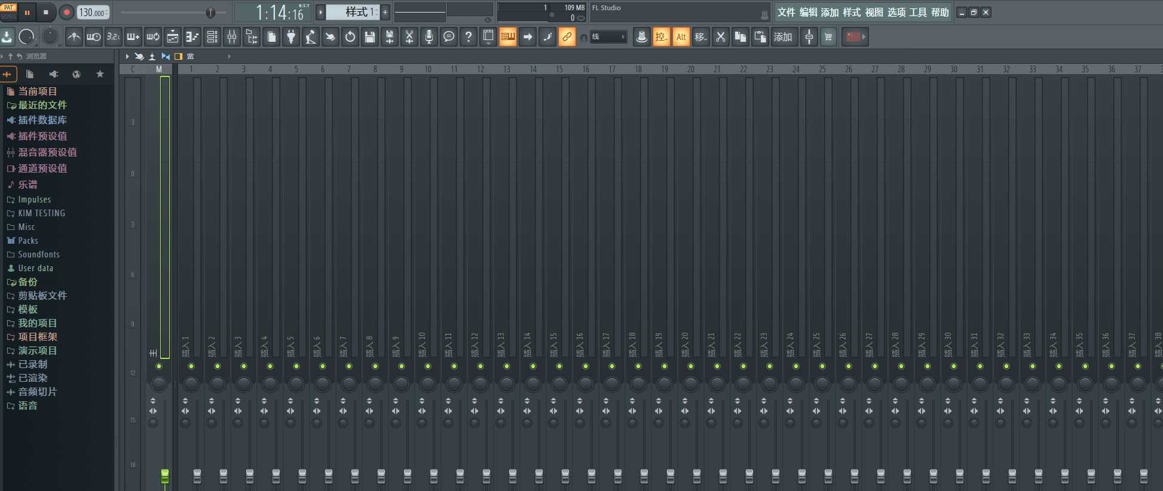This screenshot has height=491, width=1163.
Task: Click the 插入 3 volume fader
Action: (x=250, y=476)
